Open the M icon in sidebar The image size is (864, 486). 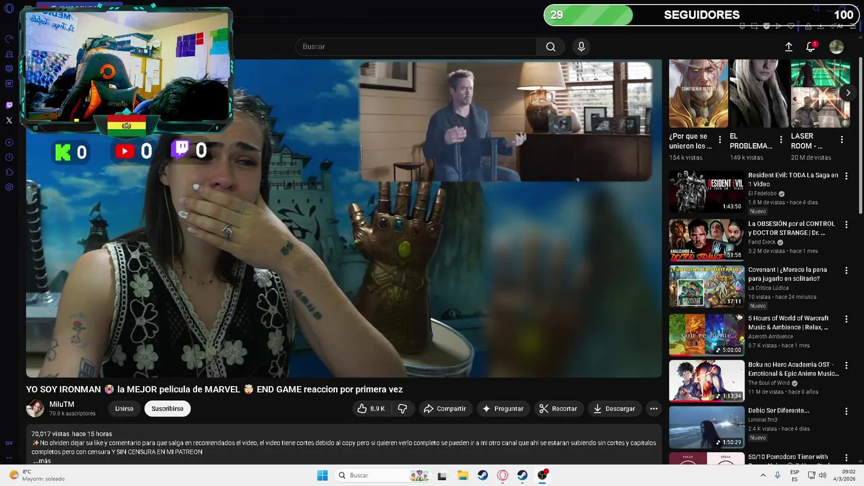(x=9, y=84)
